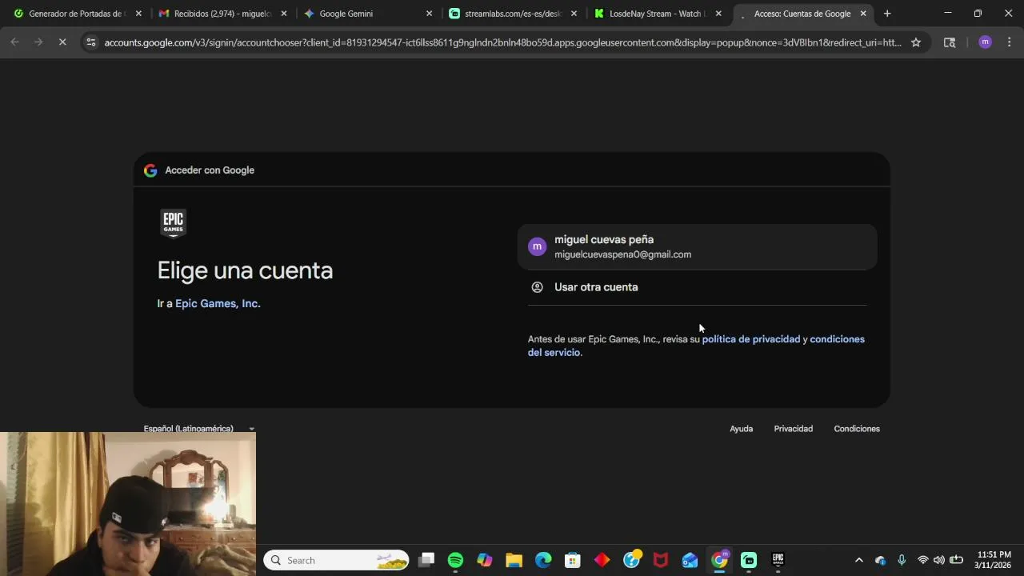Viewport: 1024px width, 576px height.
Task: Open condiciones del servicio link
Action: pyautogui.click(x=696, y=346)
